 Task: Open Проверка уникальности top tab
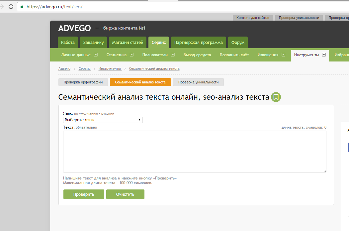coord(299,18)
